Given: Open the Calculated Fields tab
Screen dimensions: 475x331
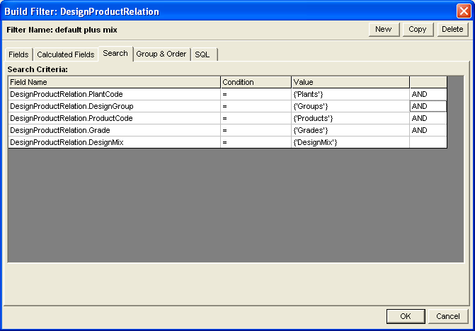Looking at the screenshot, I should click(x=65, y=54).
